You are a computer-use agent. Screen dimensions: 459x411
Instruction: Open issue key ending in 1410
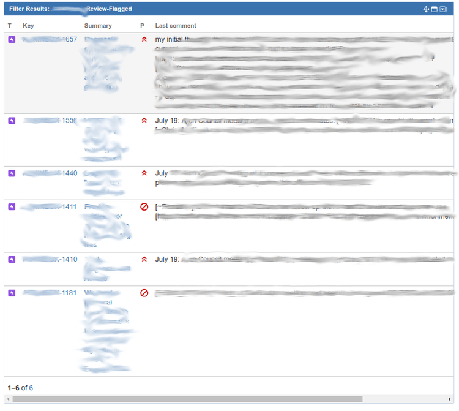click(x=50, y=259)
